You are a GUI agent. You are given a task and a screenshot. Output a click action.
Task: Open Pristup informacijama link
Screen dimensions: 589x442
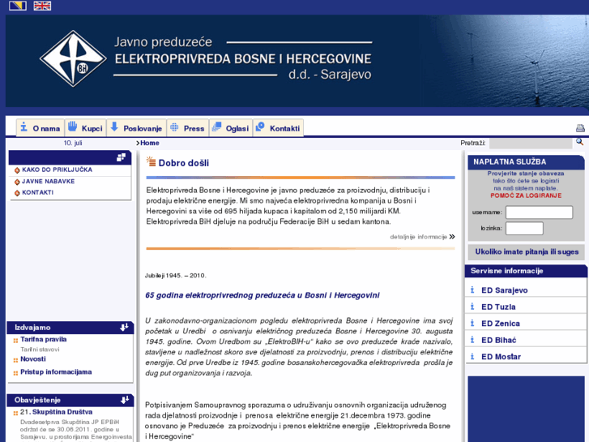56,371
